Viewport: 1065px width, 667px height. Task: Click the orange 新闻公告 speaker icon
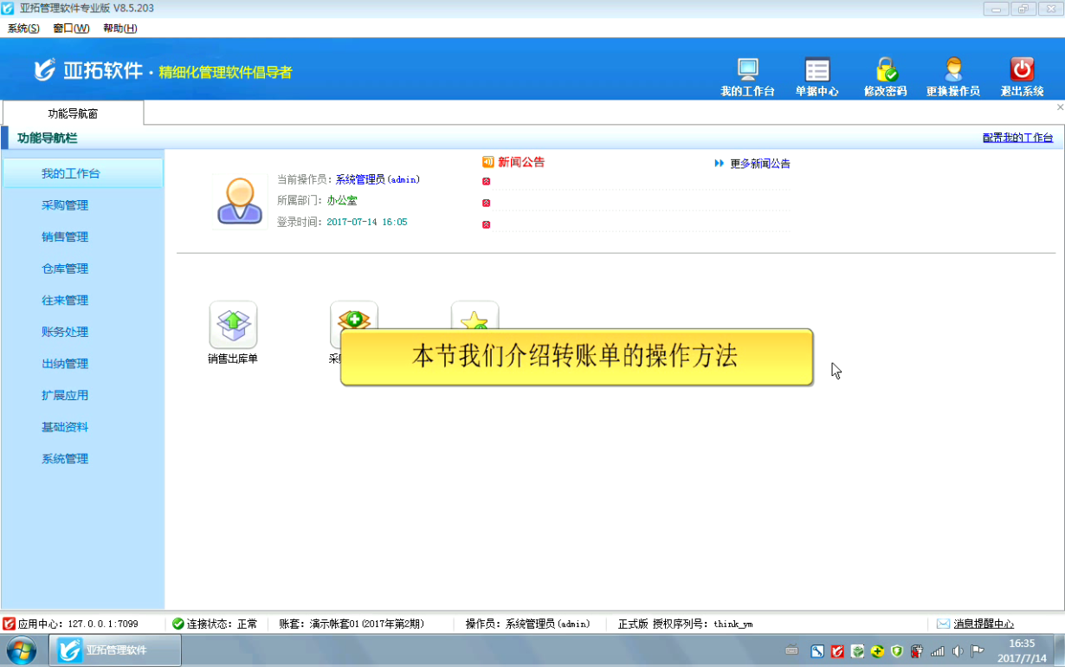click(488, 162)
